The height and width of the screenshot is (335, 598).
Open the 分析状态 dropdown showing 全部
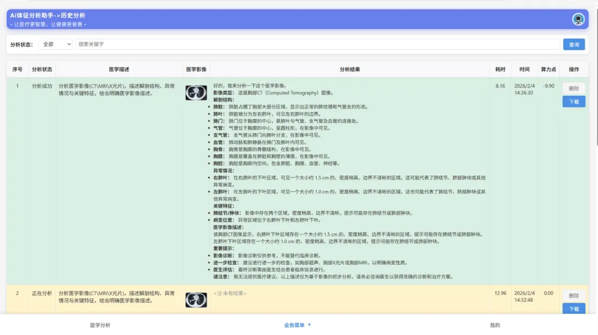[x=55, y=44]
